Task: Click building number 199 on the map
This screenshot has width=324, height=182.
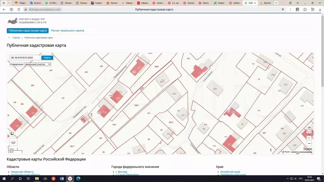Action: tap(174, 94)
